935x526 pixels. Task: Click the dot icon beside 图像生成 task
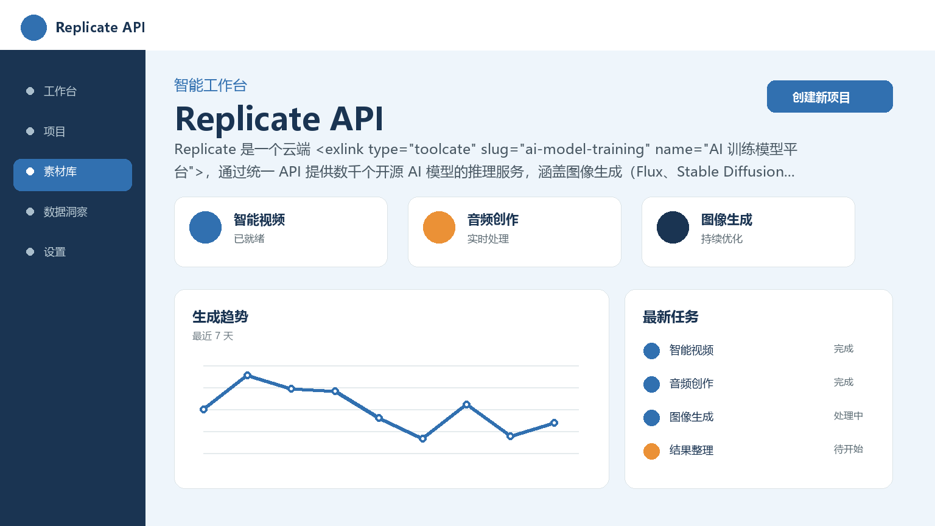pos(651,418)
